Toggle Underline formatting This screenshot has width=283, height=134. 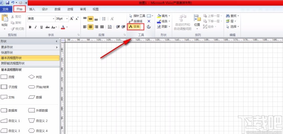pyautogui.click(x=41, y=27)
